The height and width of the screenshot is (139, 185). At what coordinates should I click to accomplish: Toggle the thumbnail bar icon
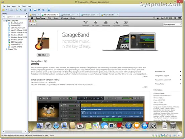point(35,10)
